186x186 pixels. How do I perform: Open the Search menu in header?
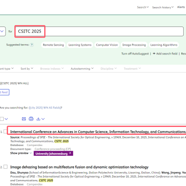tap(143, 7)
